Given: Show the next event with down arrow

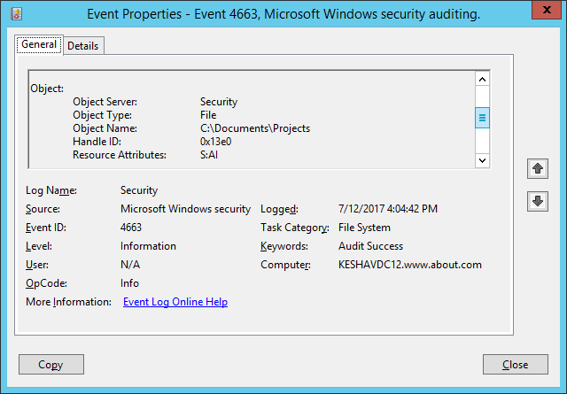Looking at the screenshot, I should click(538, 201).
